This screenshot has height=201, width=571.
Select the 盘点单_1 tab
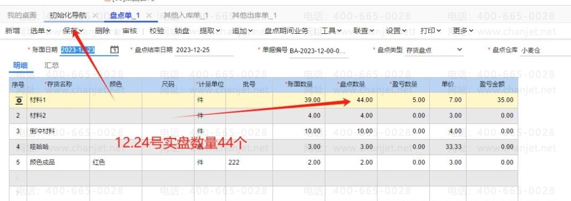125,15
